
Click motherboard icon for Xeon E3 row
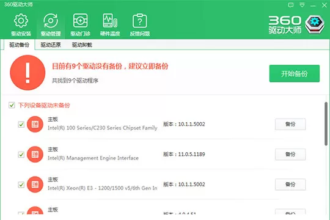35,185
